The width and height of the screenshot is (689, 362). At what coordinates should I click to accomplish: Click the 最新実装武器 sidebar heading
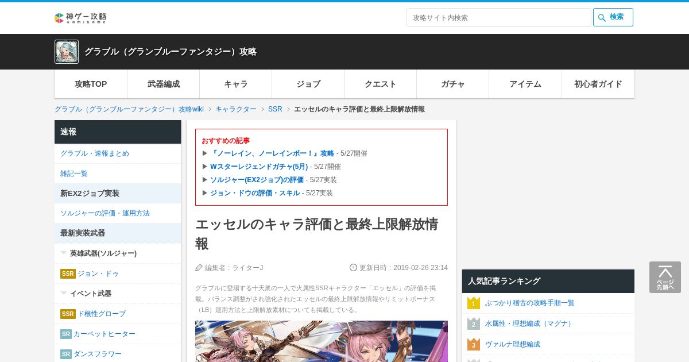click(x=118, y=233)
